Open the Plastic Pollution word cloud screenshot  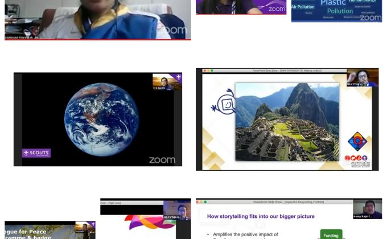pyautogui.click(x=337, y=11)
